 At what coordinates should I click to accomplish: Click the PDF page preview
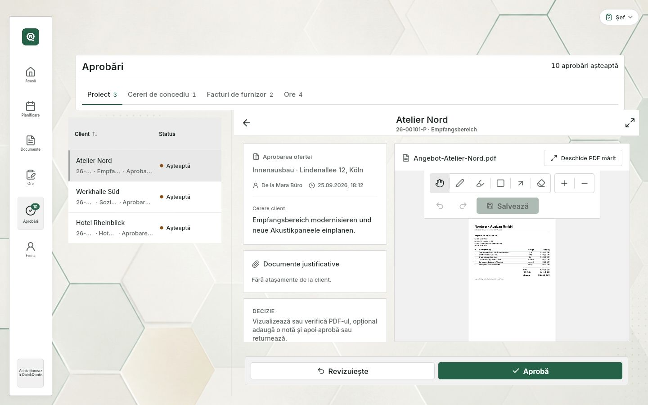[512, 280]
